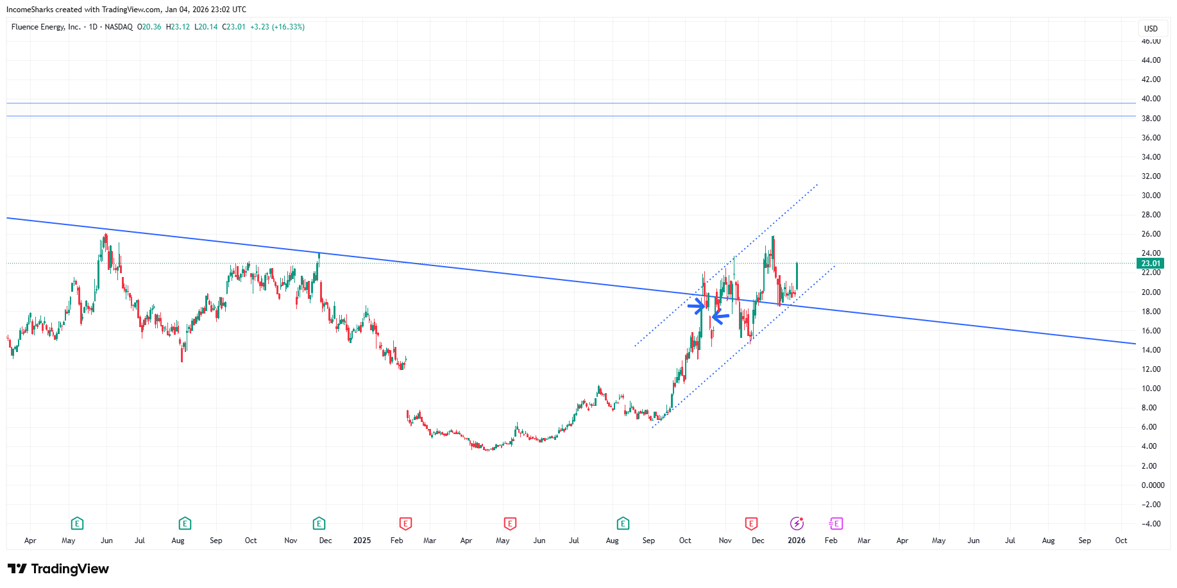The height and width of the screenshot is (588, 1177).
Task: Click 36.00 on the price axis
Action: point(1151,138)
